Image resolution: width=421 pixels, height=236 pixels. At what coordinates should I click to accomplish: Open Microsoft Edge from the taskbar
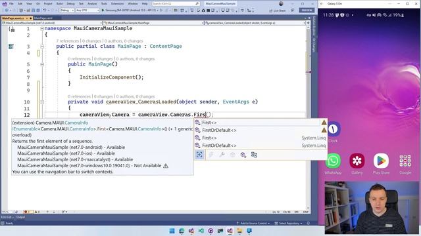(x=182, y=231)
